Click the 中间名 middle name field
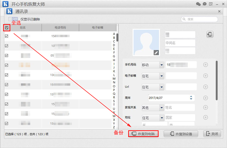Viewport: 227px width, 148px height. (x=180, y=43)
